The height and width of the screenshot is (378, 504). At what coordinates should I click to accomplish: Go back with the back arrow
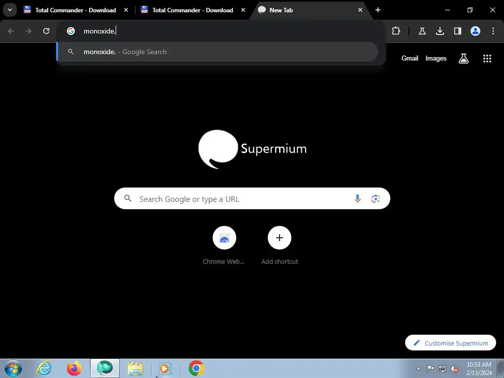point(11,31)
